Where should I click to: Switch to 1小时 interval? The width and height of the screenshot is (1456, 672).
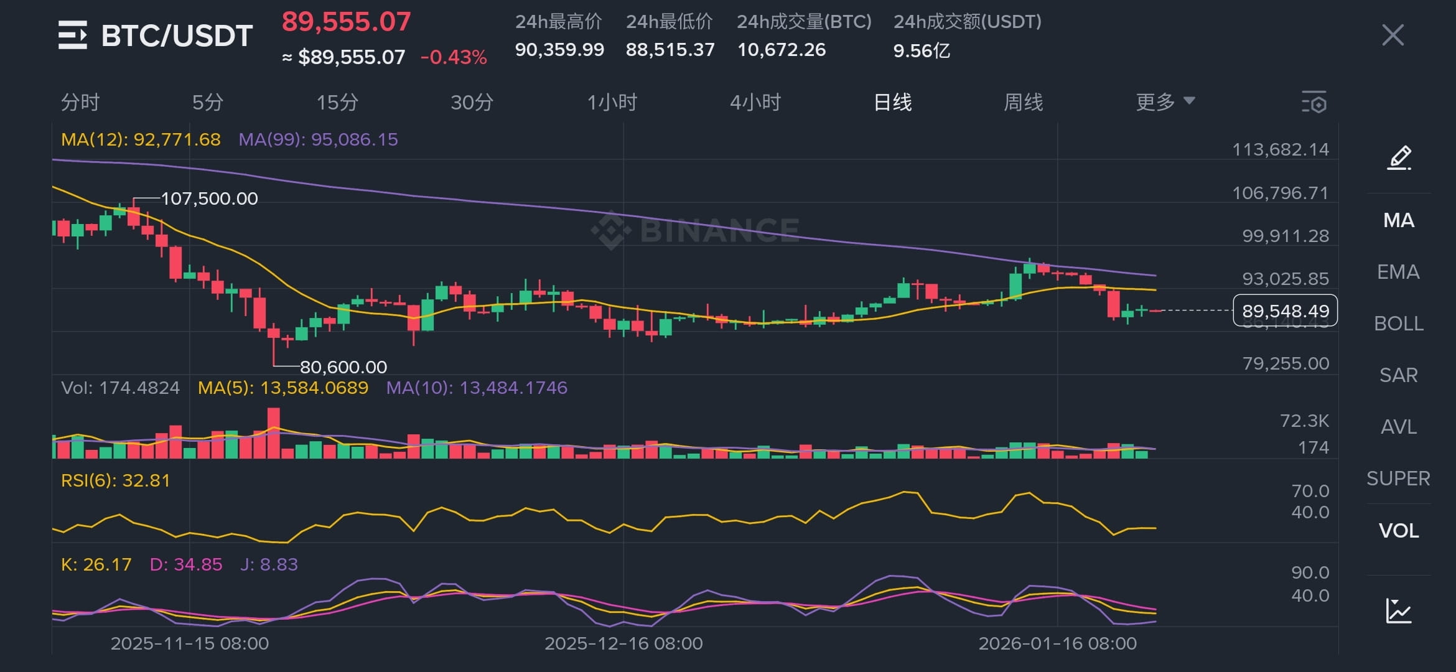click(612, 102)
